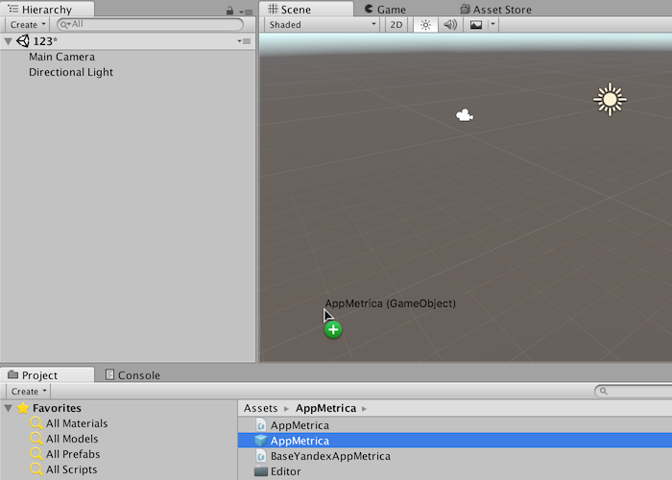Image resolution: width=672 pixels, height=480 pixels.
Task: Toggle scene lighting sun button
Action: tap(425, 25)
